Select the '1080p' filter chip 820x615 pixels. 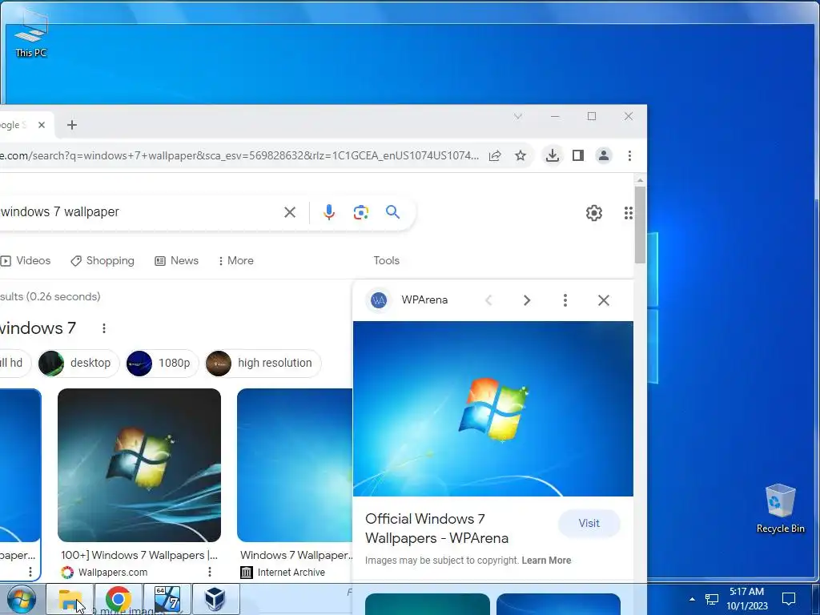click(162, 363)
